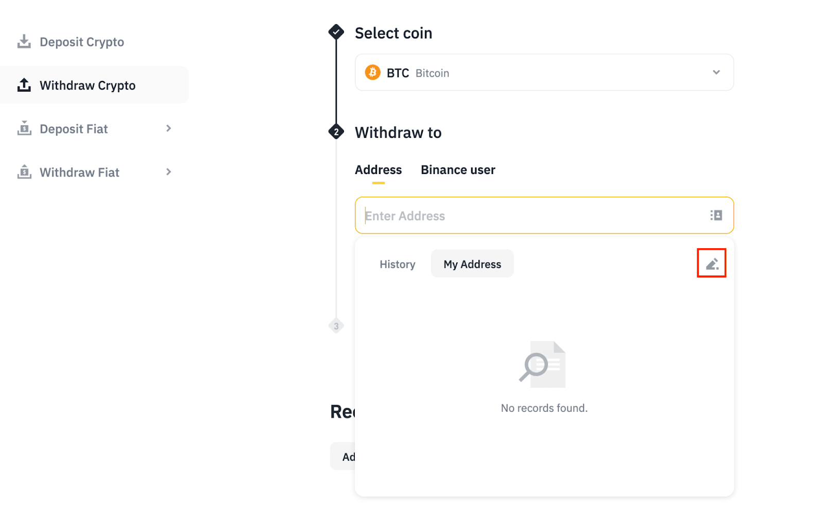Select the Address tab
Image resolution: width=824 pixels, height=520 pixels.
[x=378, y=170]
